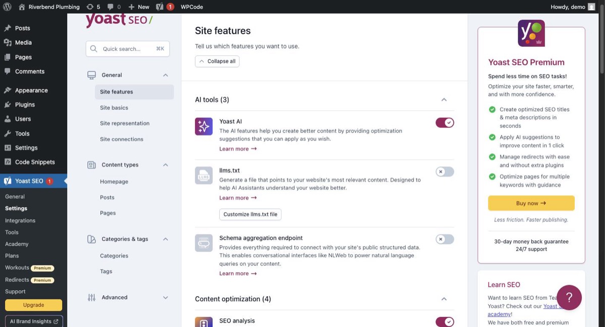
Task: Click the Yoast AI sparkle icon
Action: pyautogui.click(x=204, y=126)
